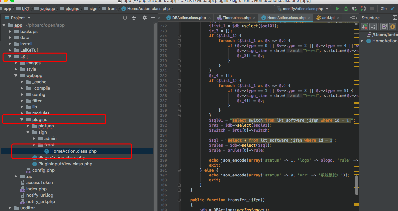Collapse the LKT folder
The image size is (398, 211).
pyautogui.click(x=10, y=57)
